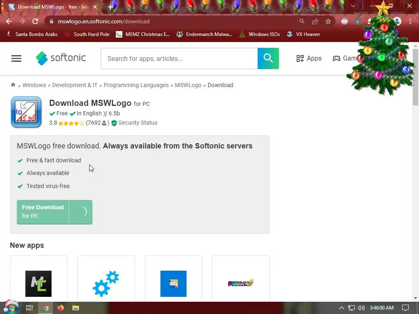This screenshot has height=314, width=419.
Task: Click the Softonic logo
Action: click(61, 58)
